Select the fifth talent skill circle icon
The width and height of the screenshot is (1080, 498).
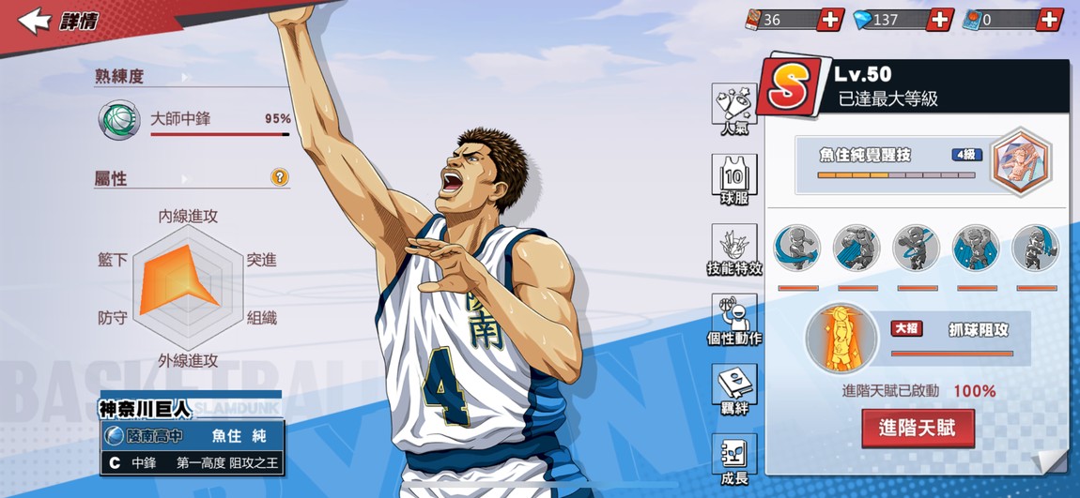1036,248
